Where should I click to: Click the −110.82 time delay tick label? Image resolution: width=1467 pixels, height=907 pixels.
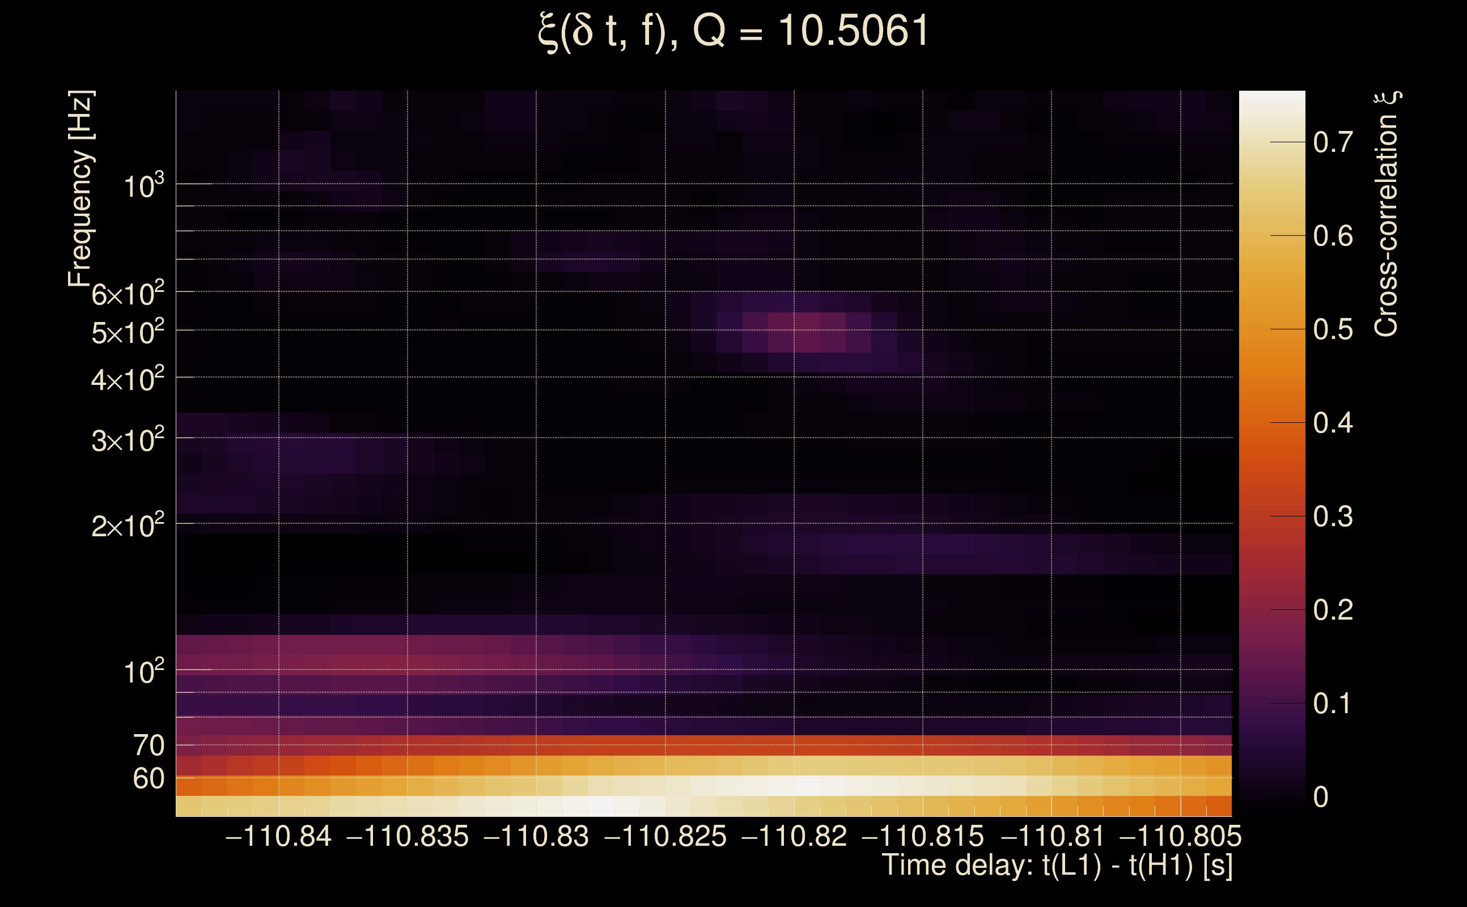(x=794, y=837)
